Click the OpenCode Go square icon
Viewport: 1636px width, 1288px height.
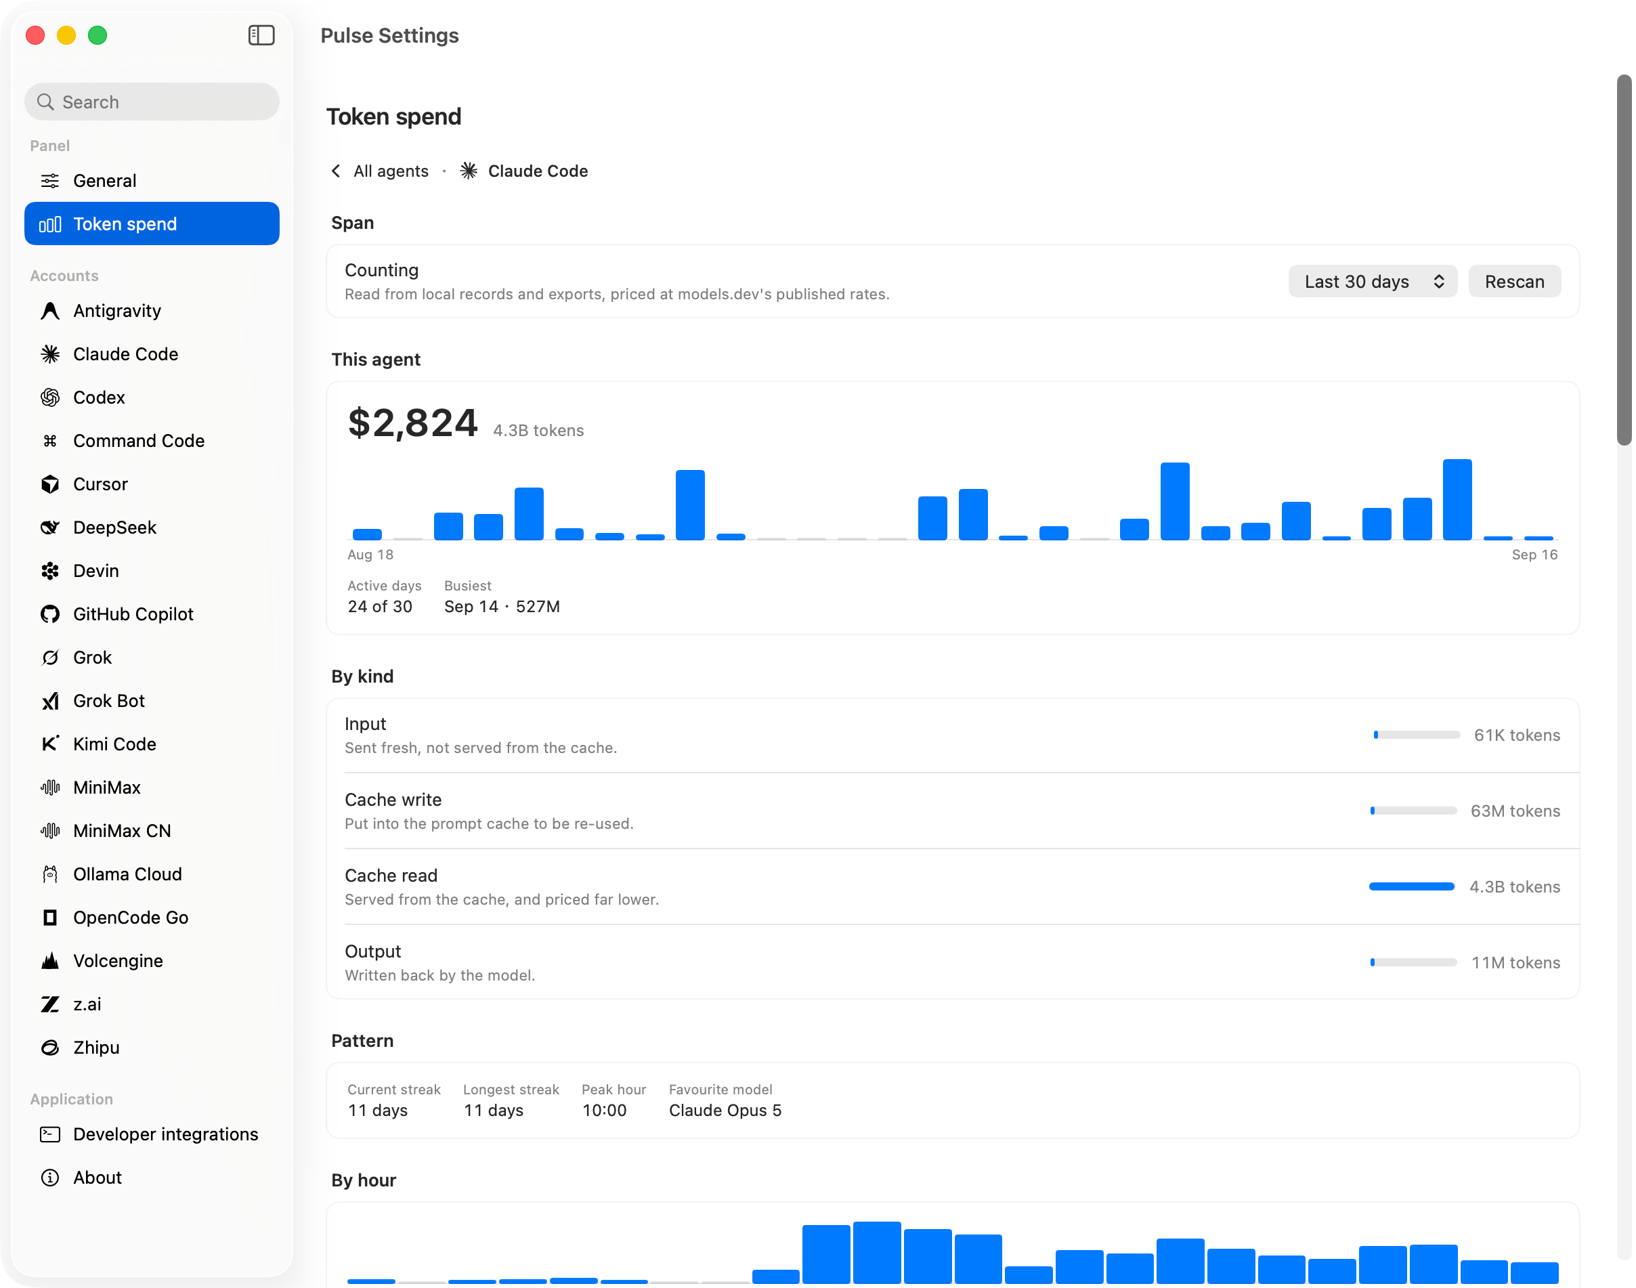click(49, 918)
